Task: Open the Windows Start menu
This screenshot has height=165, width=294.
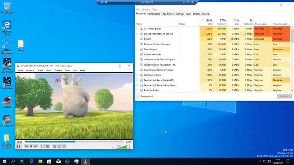Action: (x=4, y=161)
